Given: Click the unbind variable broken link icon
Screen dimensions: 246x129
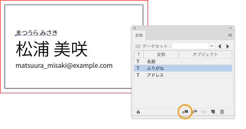Looking at the screenshot, I should [204, 112].
